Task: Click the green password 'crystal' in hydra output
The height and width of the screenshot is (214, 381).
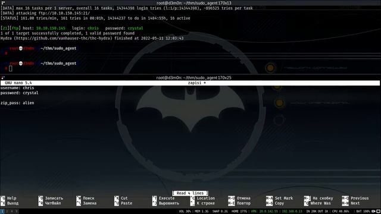Action: (135, 28)
